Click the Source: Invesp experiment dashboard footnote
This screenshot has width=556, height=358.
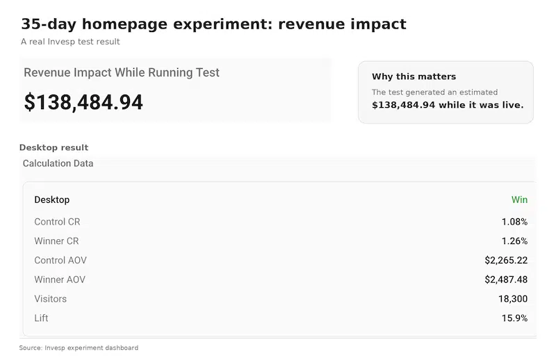pos(79,348)
